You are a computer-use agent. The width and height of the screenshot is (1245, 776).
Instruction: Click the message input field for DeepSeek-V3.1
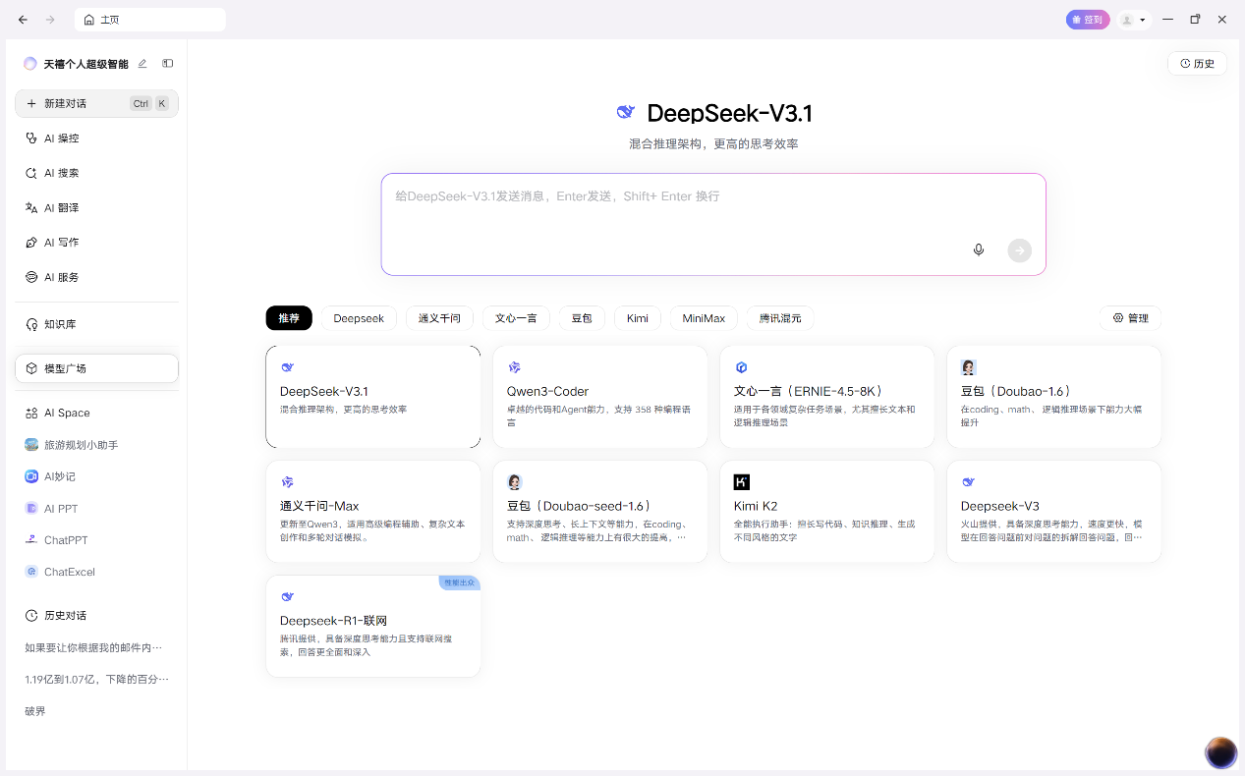713,224
